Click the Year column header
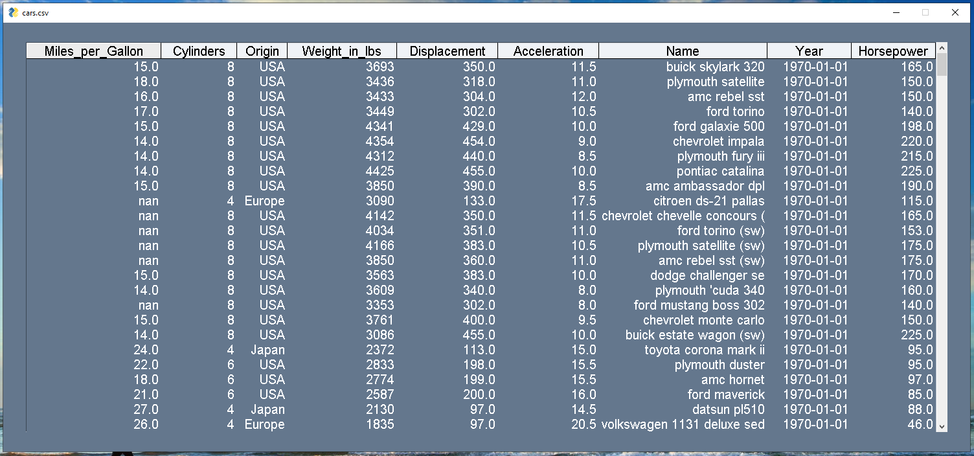This screenshot has width=974, height=456. coord(810,51)
